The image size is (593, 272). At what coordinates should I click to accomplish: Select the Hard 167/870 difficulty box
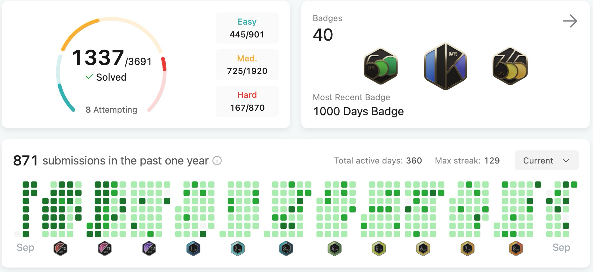pos(247,101)
